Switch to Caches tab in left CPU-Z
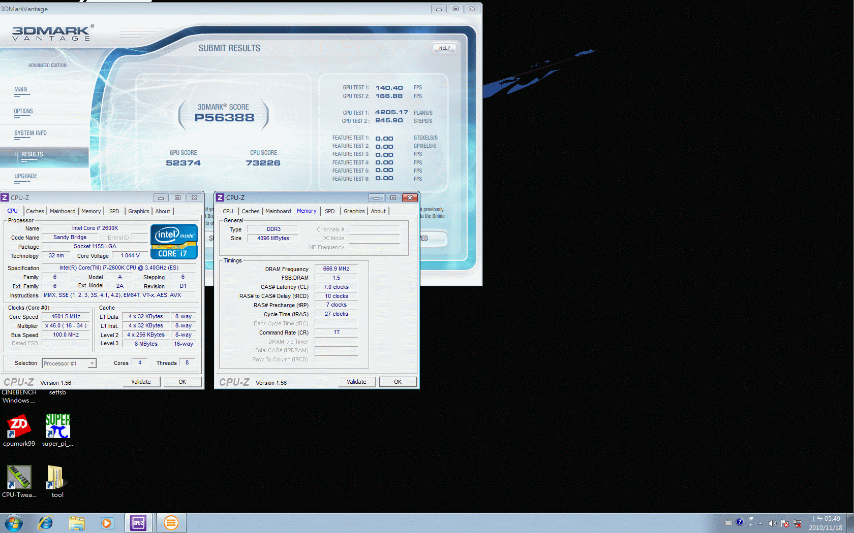854x533 pixels. (x=35, y=211)
